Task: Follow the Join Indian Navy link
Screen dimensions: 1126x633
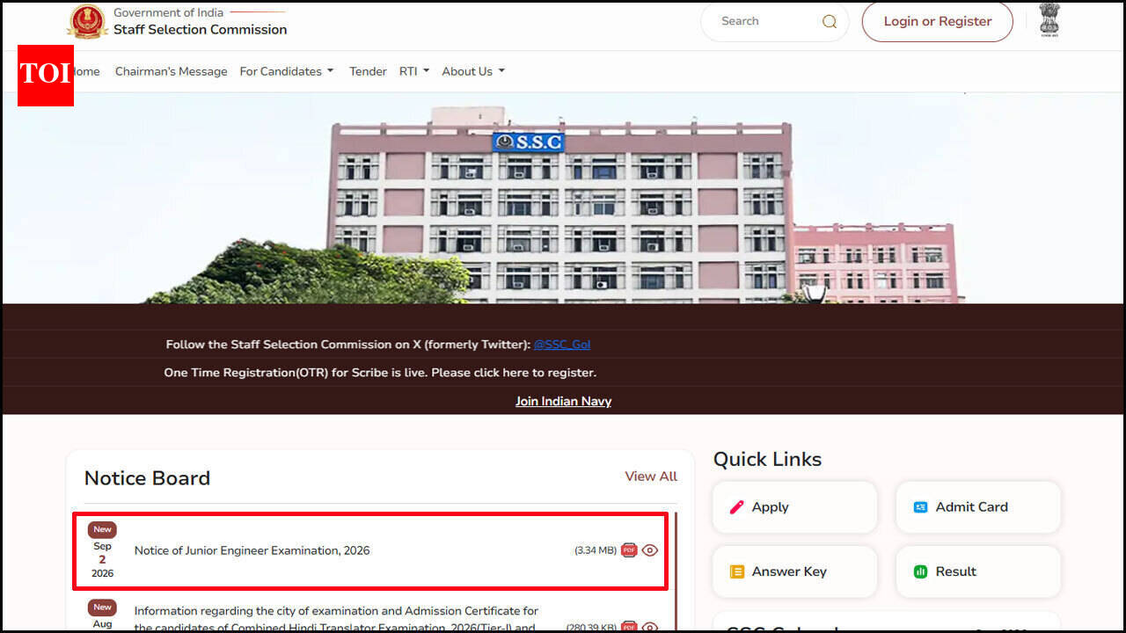Action: click(x=563, y=401)
